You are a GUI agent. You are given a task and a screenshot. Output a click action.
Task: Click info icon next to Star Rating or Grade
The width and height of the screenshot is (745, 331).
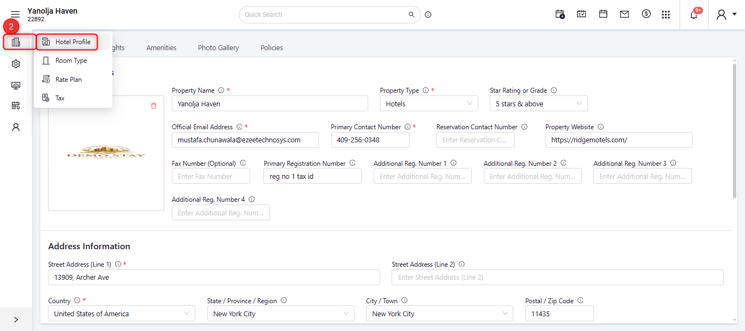point(554,91)
